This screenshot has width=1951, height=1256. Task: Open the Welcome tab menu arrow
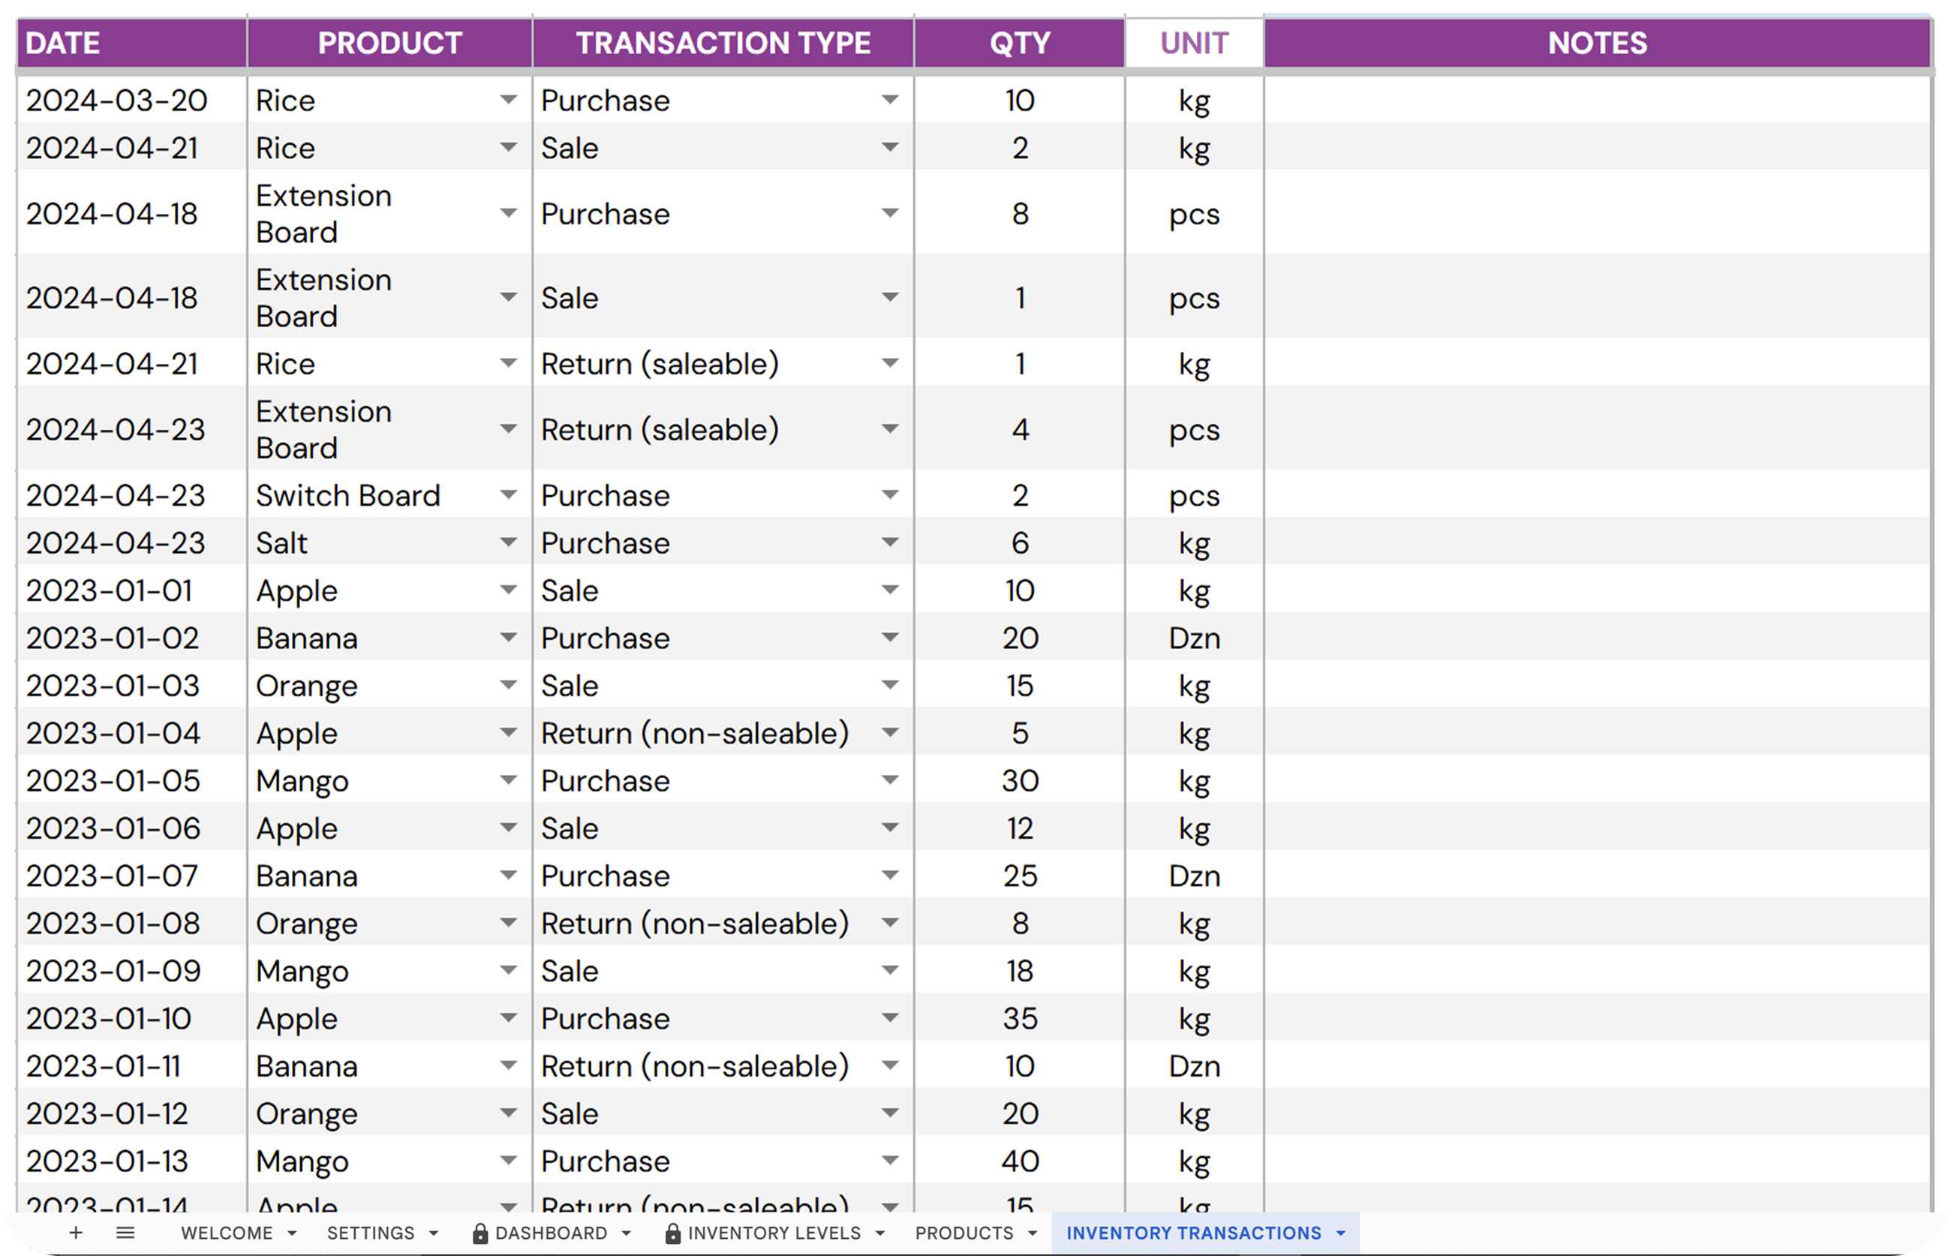[x=292, y=1233]
